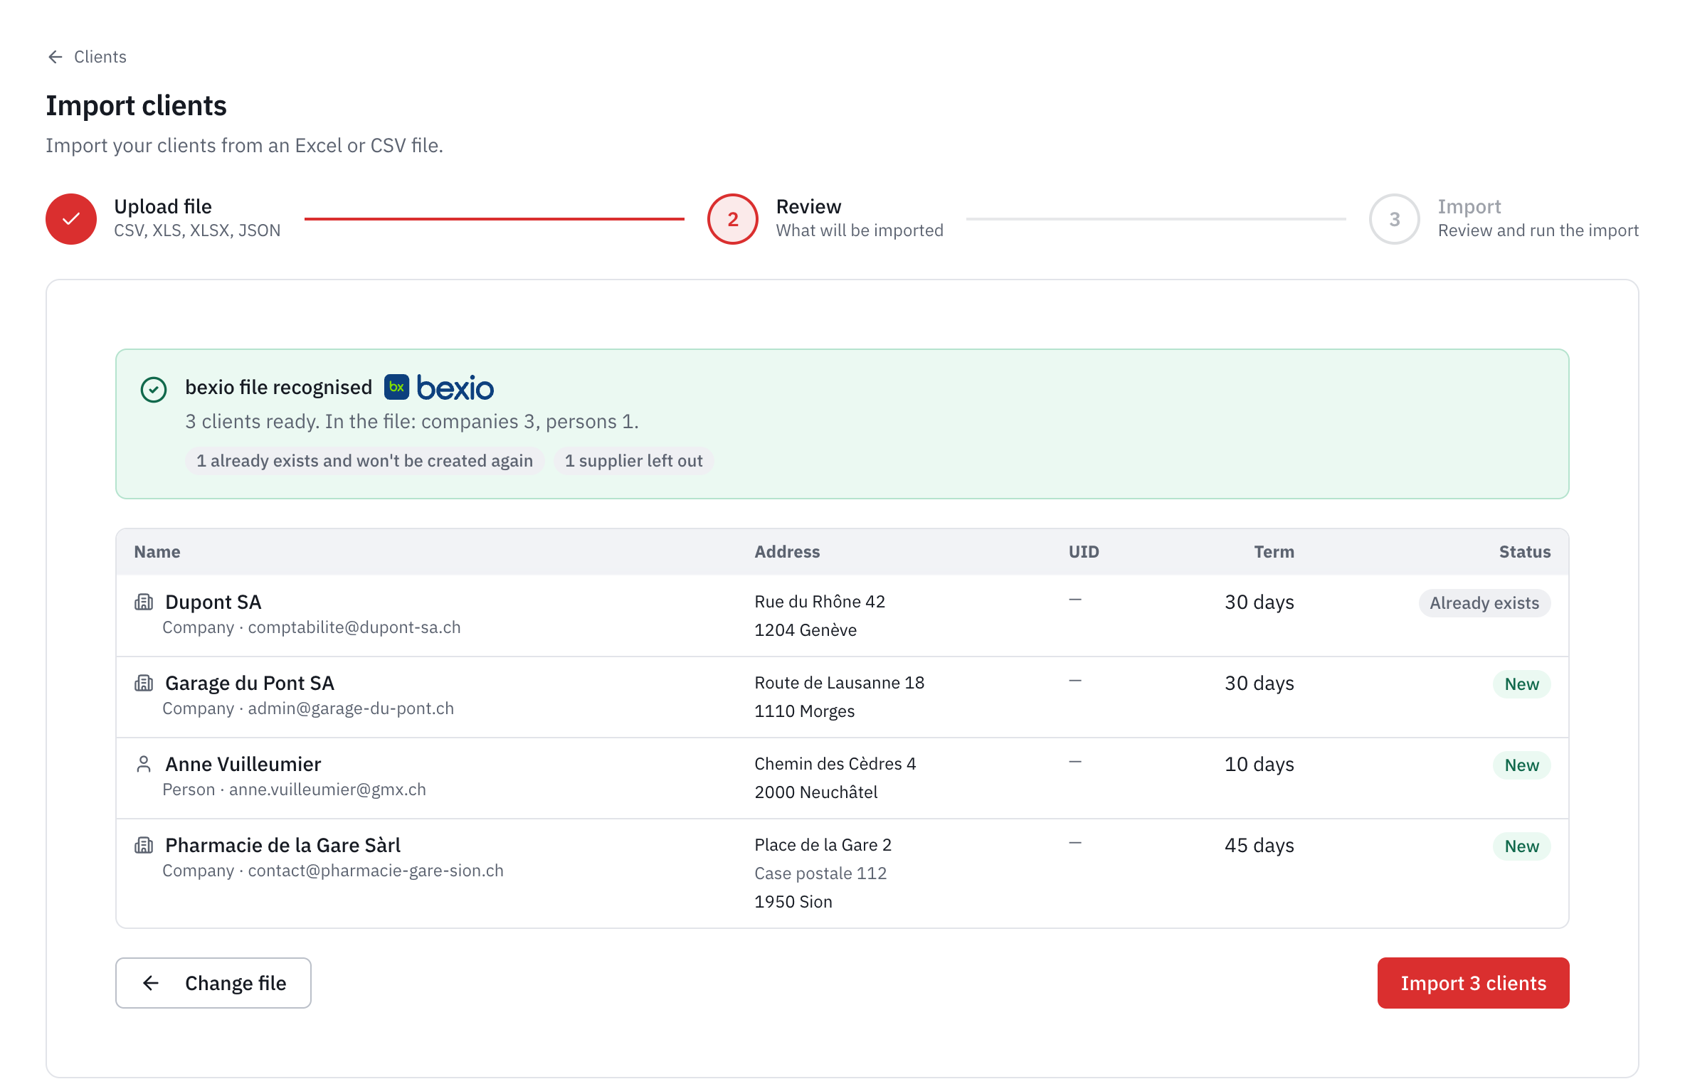Click the company icon beside Pharmacie de la Gare
This screenshot has height=1084, width=1685.
(144, 846)
